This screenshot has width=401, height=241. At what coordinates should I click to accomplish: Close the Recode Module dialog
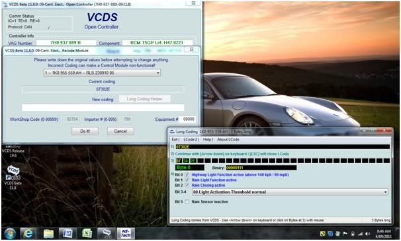(x=191, y=50)
